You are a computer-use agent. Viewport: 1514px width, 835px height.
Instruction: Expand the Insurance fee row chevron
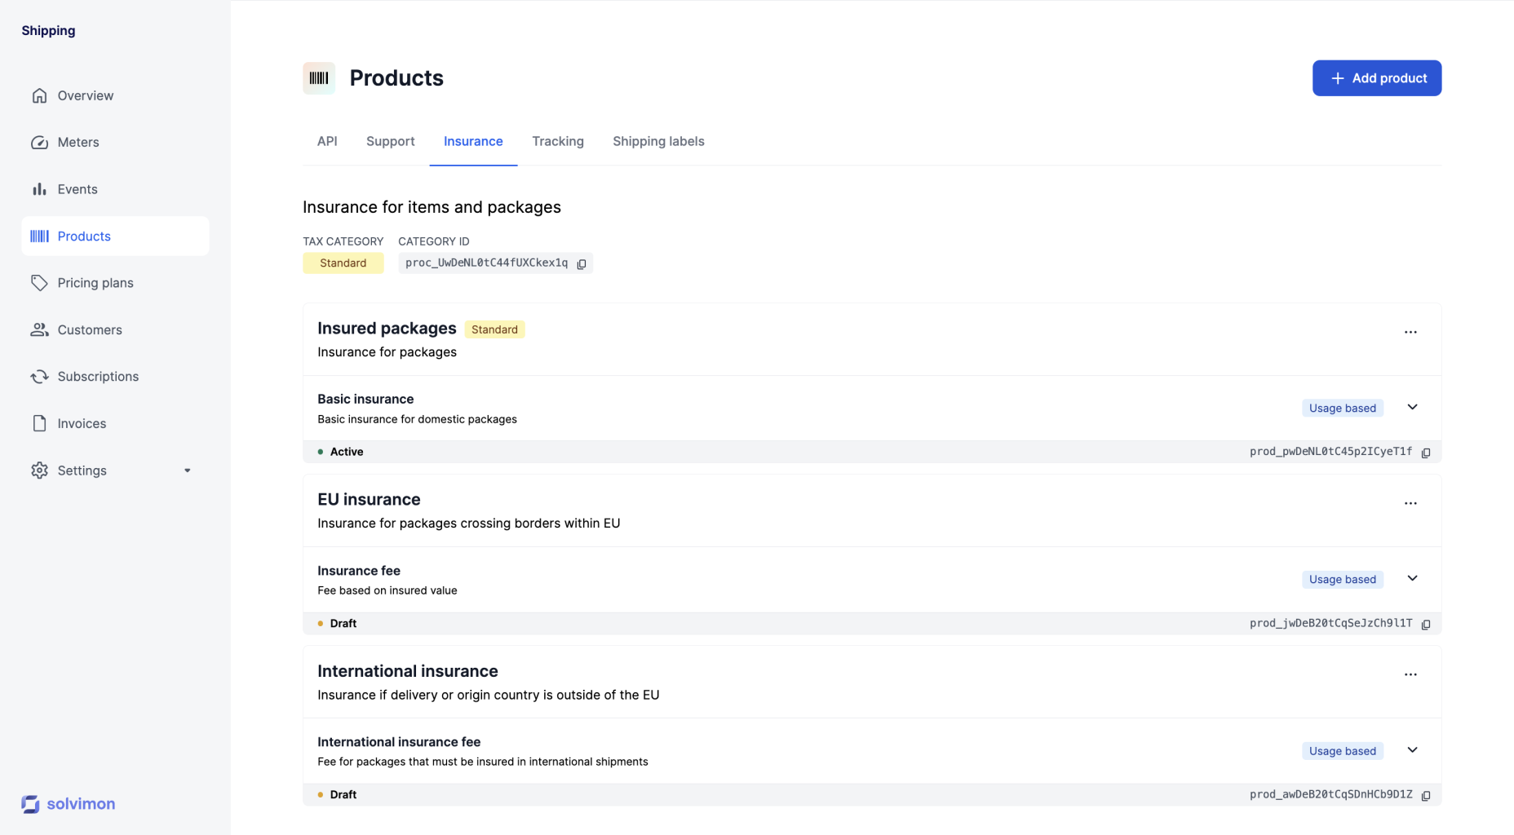coord(1412,578)
